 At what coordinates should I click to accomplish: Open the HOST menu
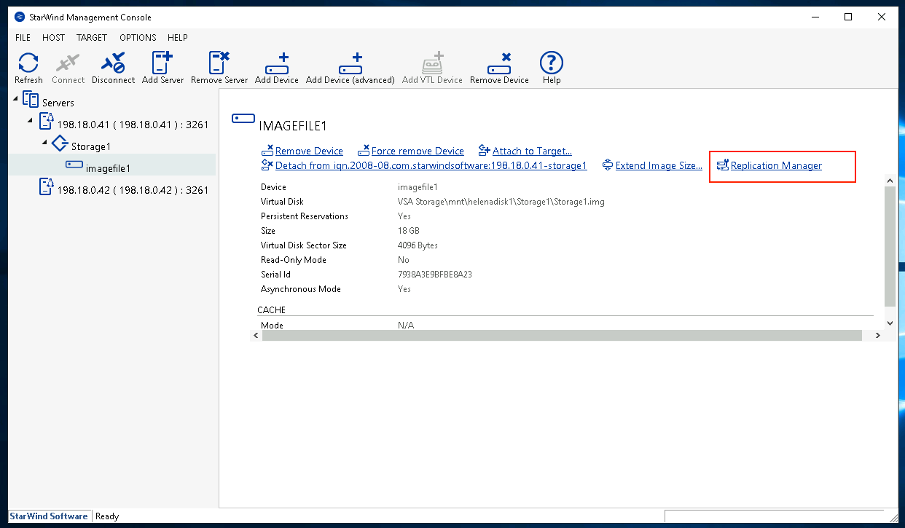pyautogui.click(x=53, y=37)
